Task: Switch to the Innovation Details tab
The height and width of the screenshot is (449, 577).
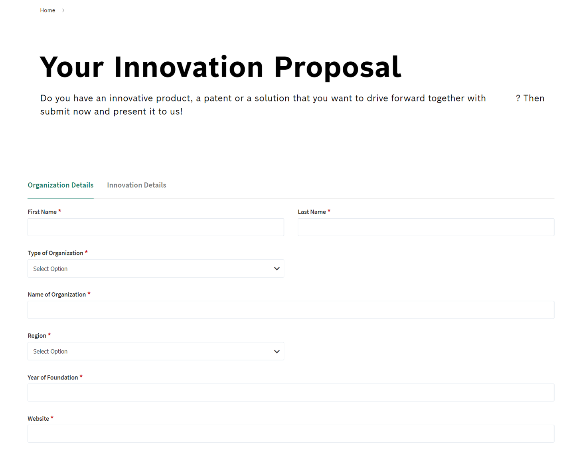Action: [x=136, y=185]
